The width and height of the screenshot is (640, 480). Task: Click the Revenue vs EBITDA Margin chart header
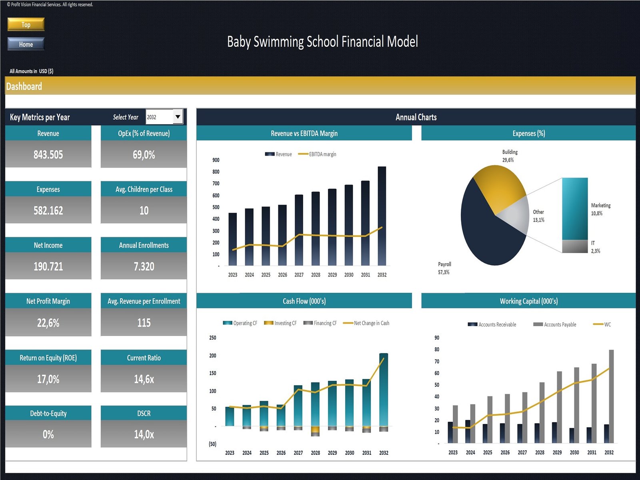pos(304,133)
